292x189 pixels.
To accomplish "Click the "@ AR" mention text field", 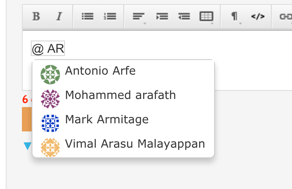I will pos(48,49).
